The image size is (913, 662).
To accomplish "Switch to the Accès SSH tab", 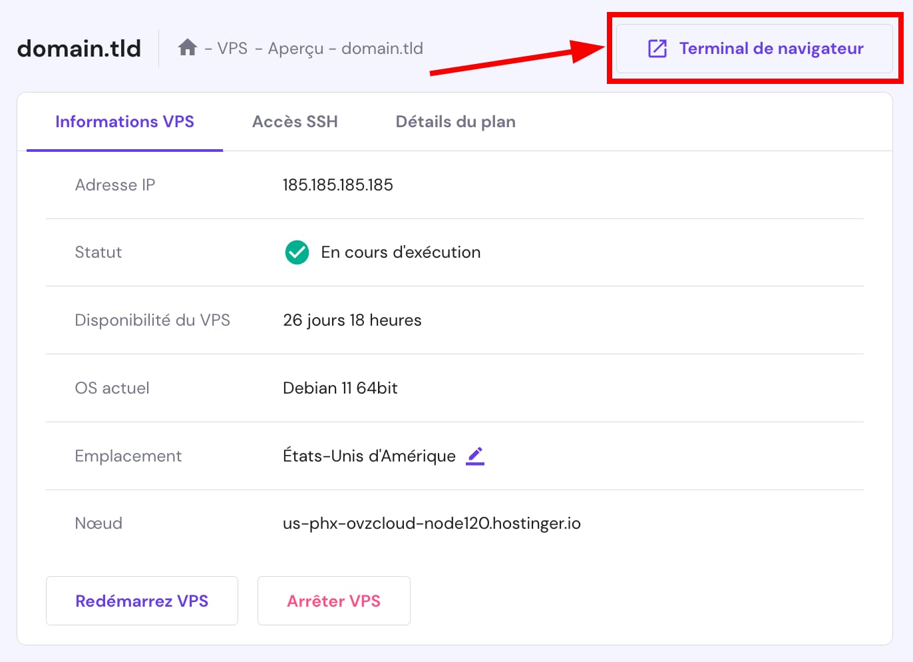I will 295,121.
